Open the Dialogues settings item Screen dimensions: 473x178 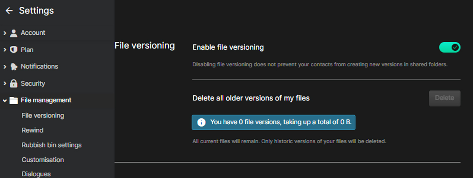pyautogui.click(x=36, y=174)
